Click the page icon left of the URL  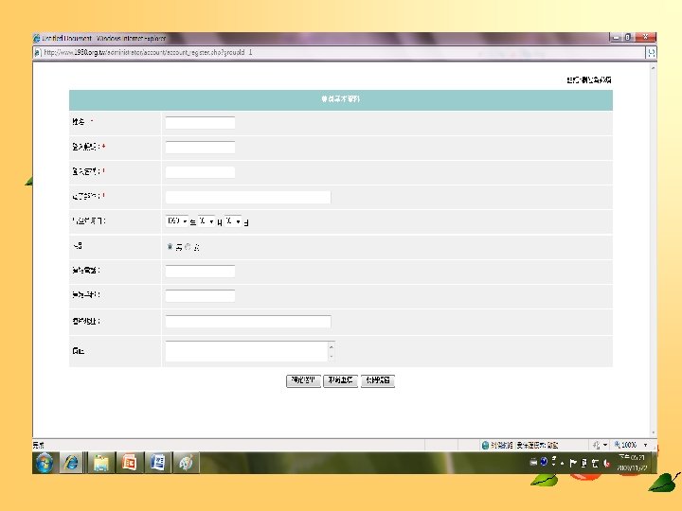[37, 53]
